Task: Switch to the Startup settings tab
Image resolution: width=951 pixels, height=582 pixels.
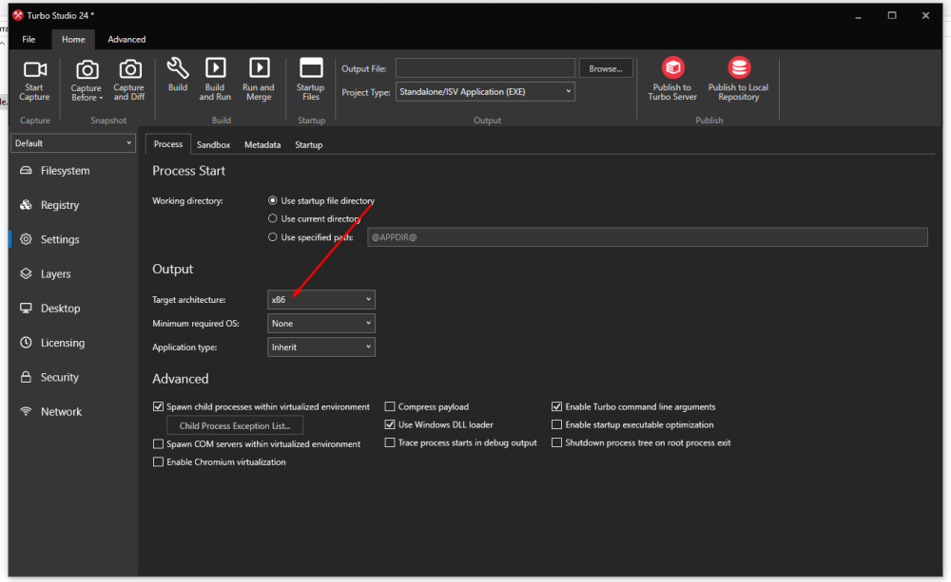Action: pyautogui.click(x=309, y=144)
